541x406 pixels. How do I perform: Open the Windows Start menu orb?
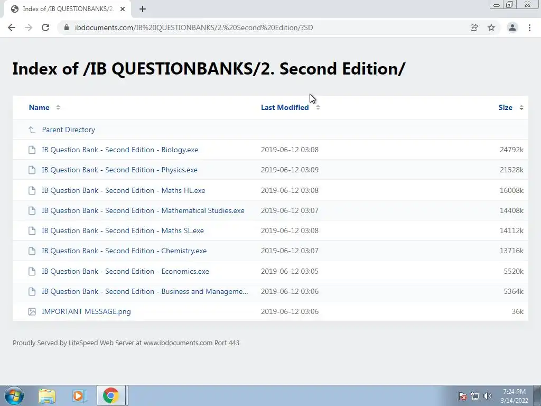tap(14, 395)
